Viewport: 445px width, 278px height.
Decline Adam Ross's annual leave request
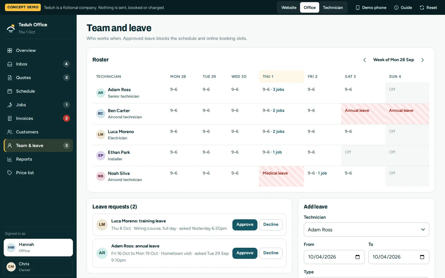tap(271, 253)
